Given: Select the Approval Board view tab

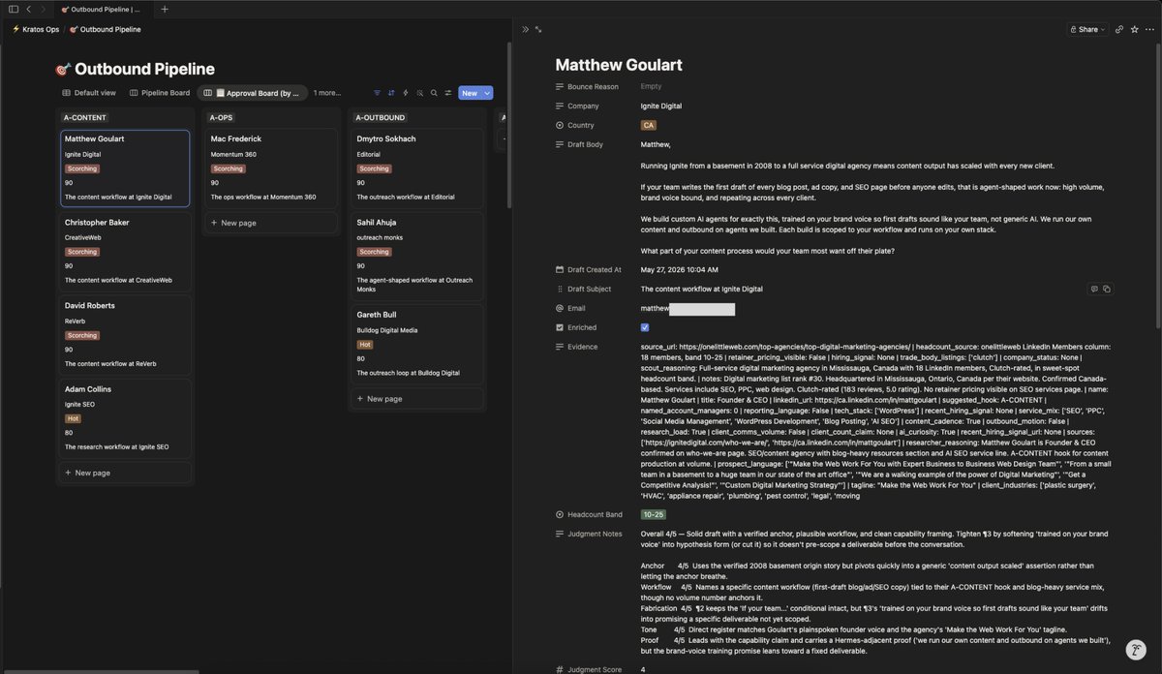Looking at the screenshot, I should [x=252, y=93].
